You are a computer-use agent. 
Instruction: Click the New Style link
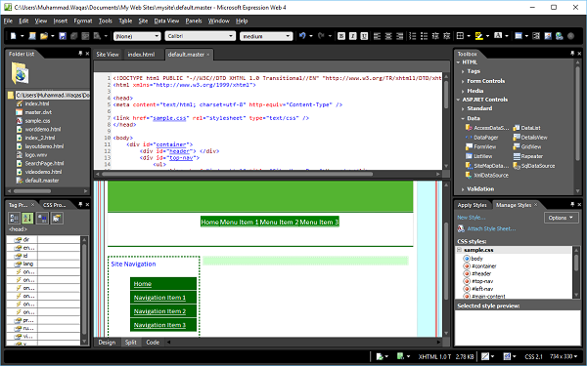[x=471, y=218]
